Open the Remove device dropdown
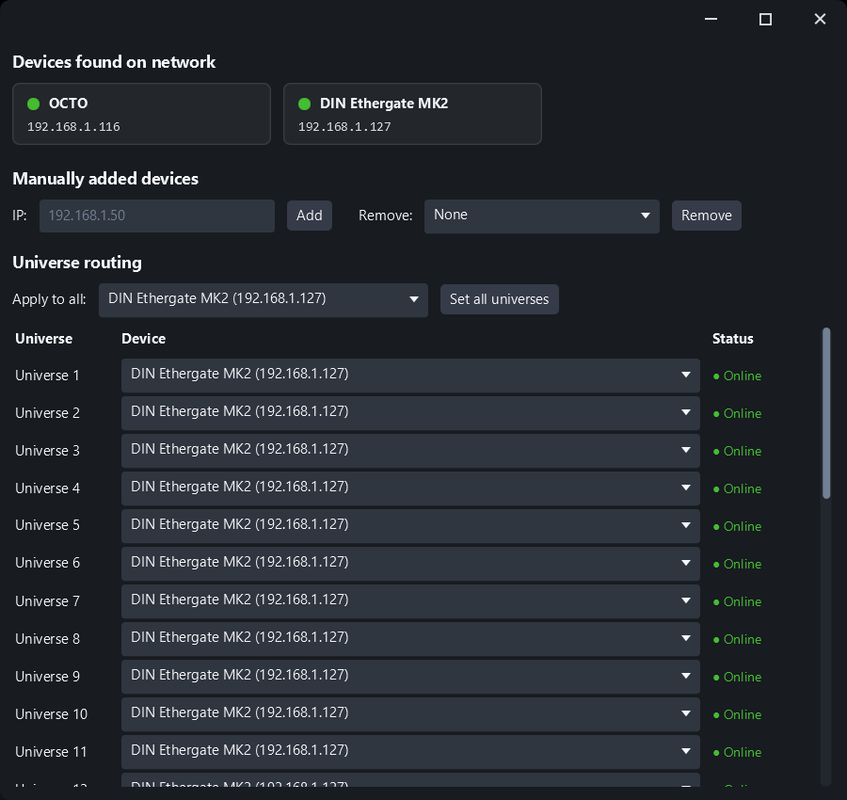The image size is (847, 800). click(542, 216)
